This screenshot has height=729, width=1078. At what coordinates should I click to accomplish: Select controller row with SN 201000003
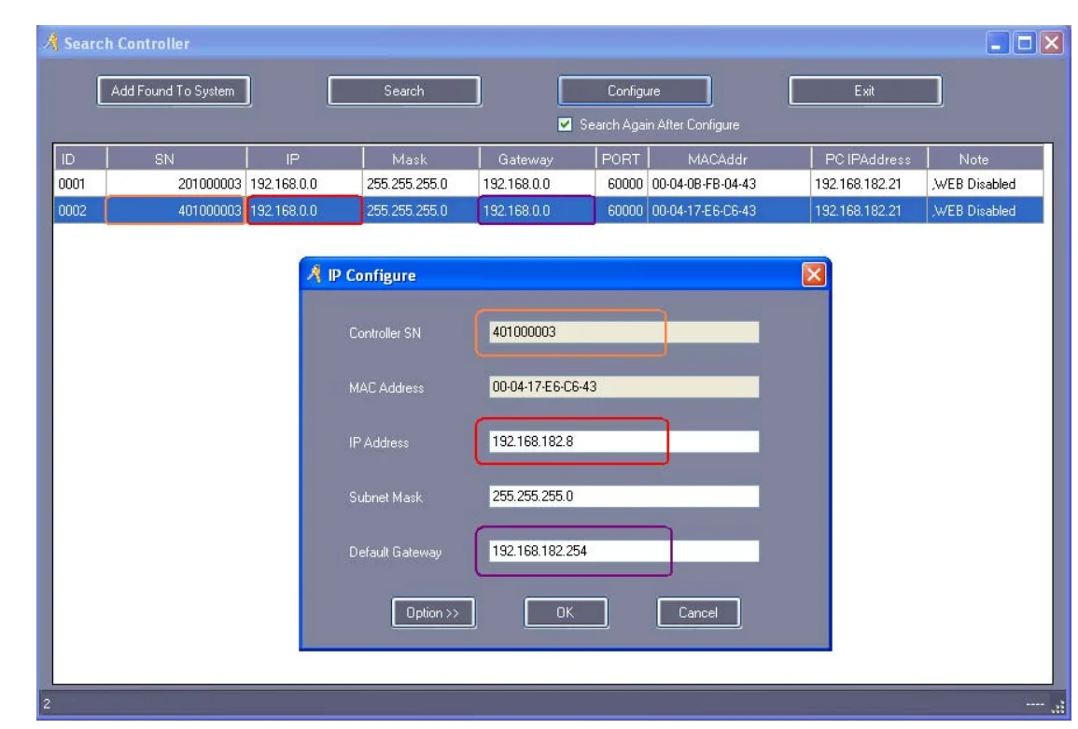point(548,184)
